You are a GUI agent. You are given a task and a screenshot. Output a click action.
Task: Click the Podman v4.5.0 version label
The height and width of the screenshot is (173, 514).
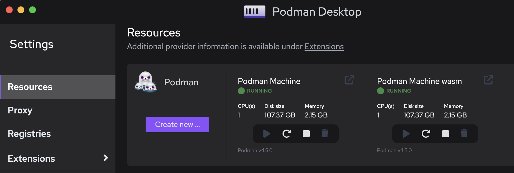(255, 150)
